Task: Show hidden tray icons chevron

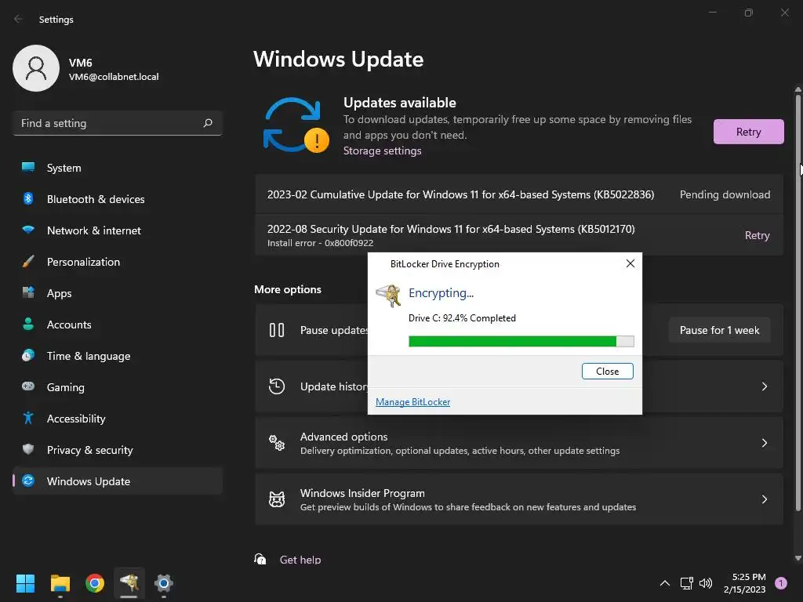Action: [665, 583]
